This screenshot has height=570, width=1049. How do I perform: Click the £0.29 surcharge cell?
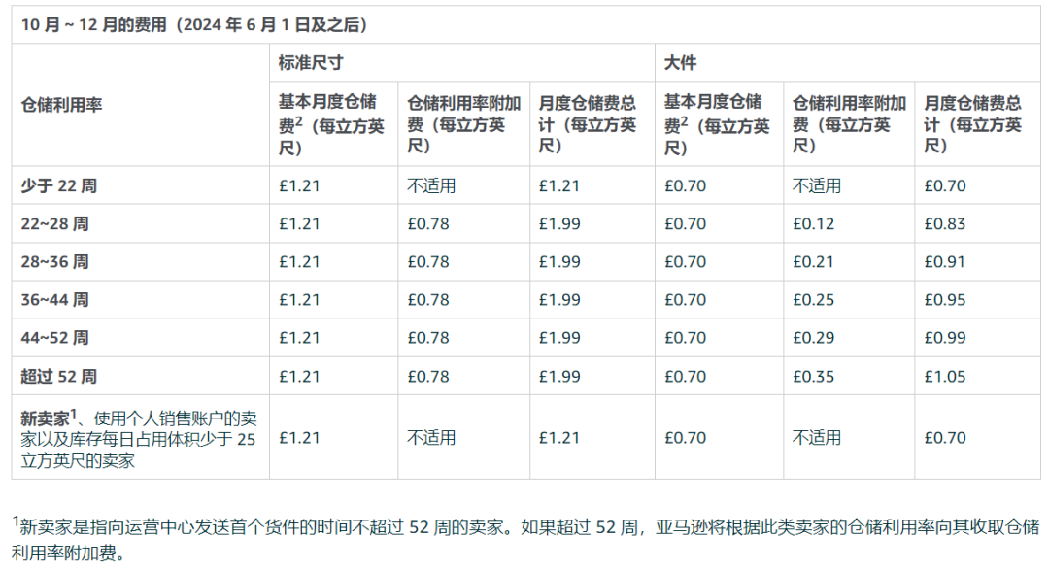[x=813, y=337]
